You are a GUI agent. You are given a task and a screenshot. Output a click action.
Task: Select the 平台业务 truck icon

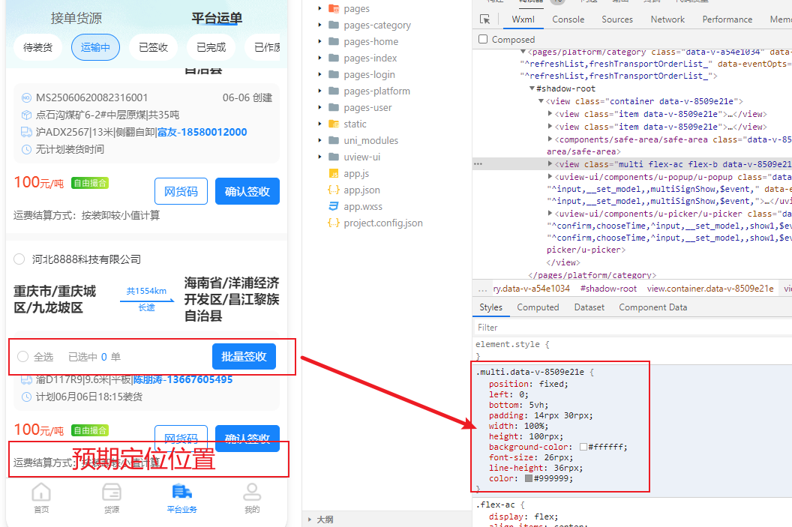[x=181, y=492]
